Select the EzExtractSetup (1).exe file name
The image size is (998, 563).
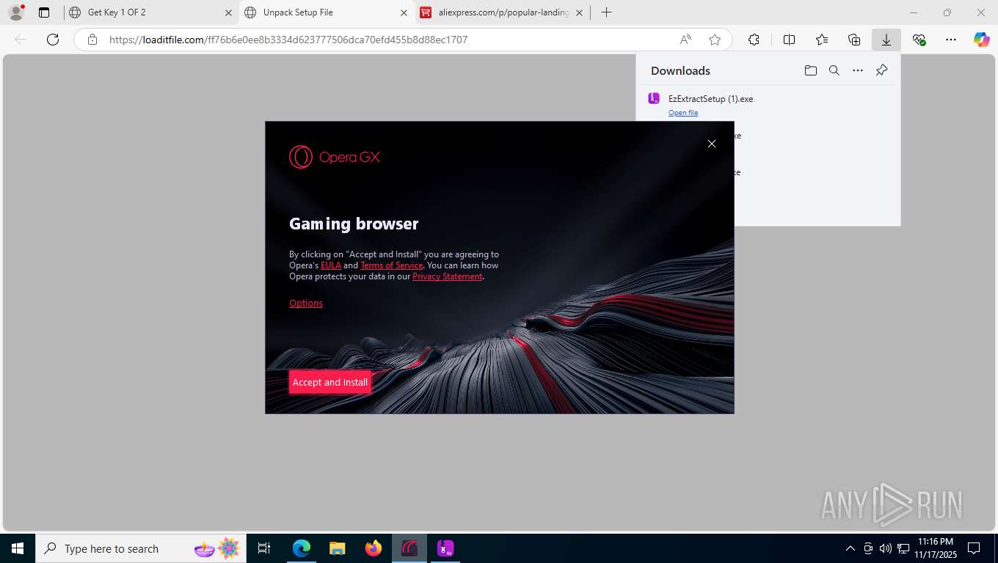point(710,99)
